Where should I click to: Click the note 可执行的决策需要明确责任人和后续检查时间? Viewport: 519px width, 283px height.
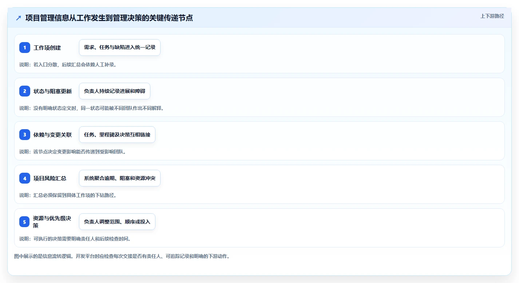coord(75,239)
